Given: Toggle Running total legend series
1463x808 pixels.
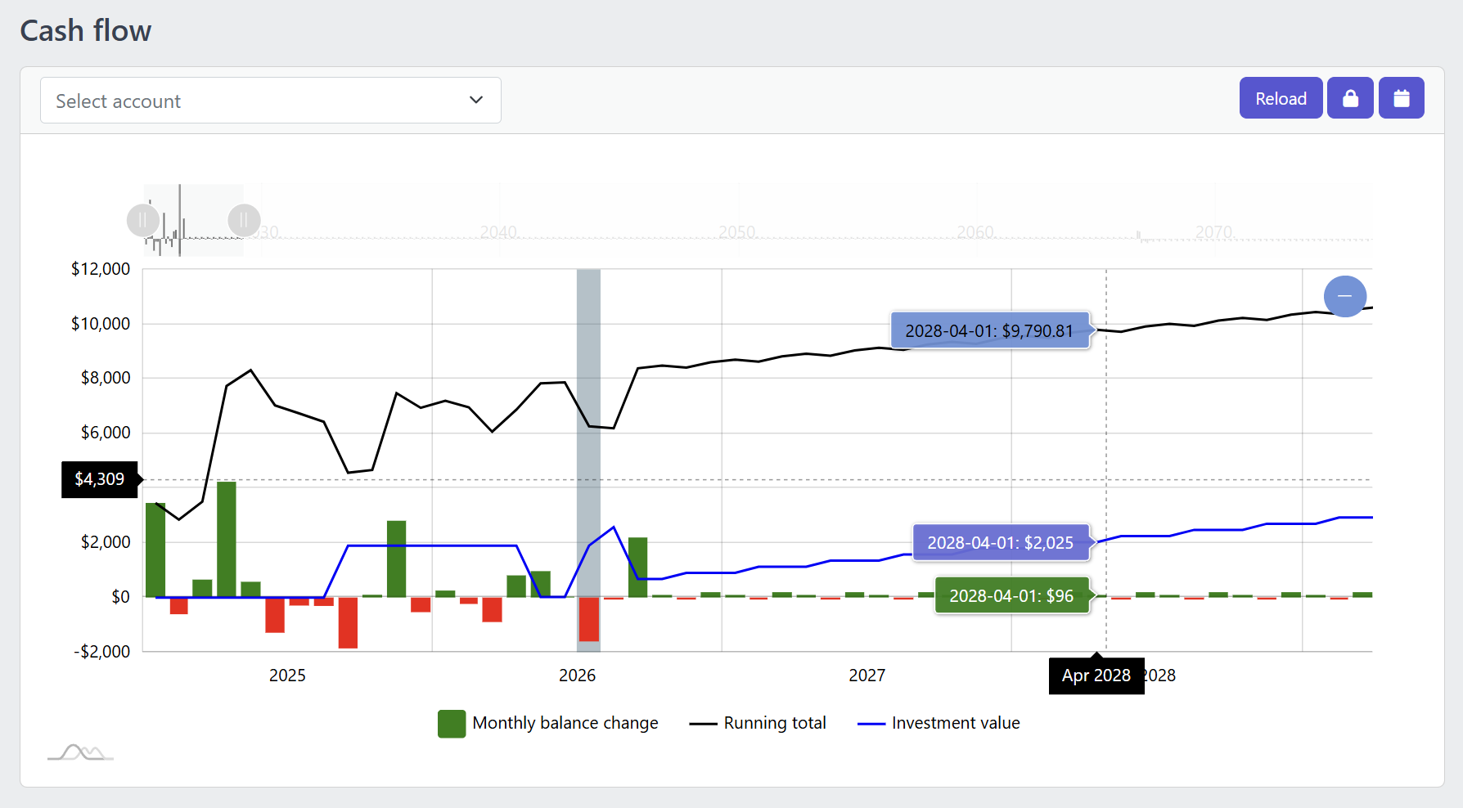Looking at the screenshot, I should point(758,723).
